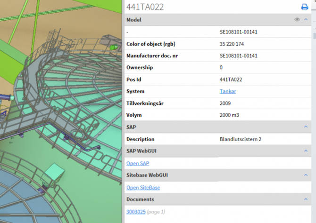The height and width of the screenshot is (223, 316).
Task: Collapse the SAP WebGUI section chevron
Action: [x=306, y=151]
